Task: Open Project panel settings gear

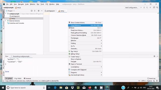Action: click(38, 11)
